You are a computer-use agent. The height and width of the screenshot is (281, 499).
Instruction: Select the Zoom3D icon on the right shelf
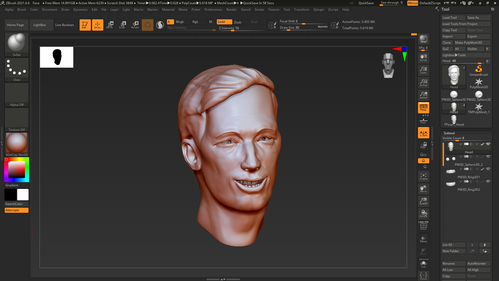423,201
